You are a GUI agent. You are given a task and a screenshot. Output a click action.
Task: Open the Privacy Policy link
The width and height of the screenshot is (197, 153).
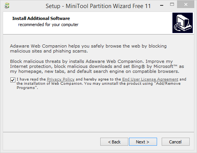[61, 79]
